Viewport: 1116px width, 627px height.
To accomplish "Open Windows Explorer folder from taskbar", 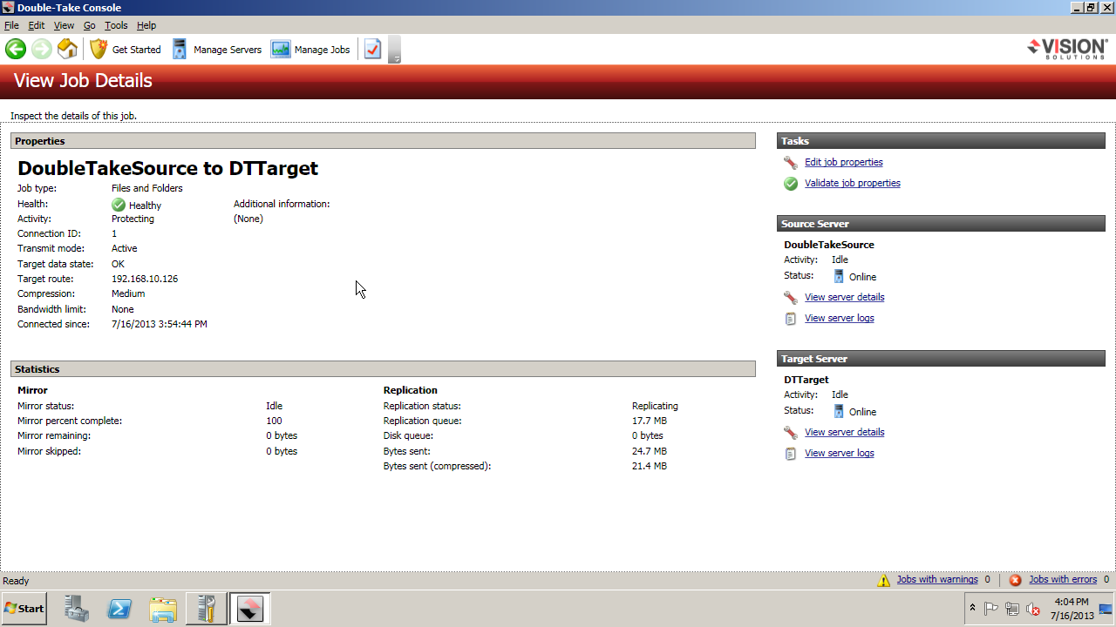I will 163,609.
